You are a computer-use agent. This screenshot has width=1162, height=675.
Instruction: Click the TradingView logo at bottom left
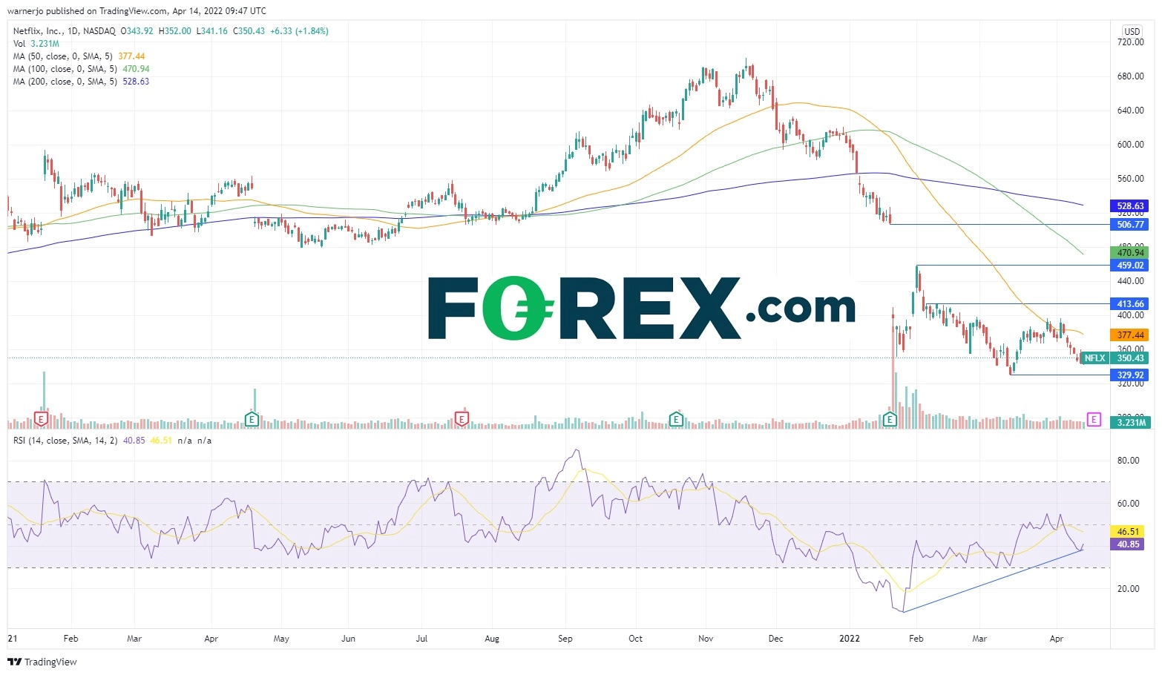tap(42, 662)
